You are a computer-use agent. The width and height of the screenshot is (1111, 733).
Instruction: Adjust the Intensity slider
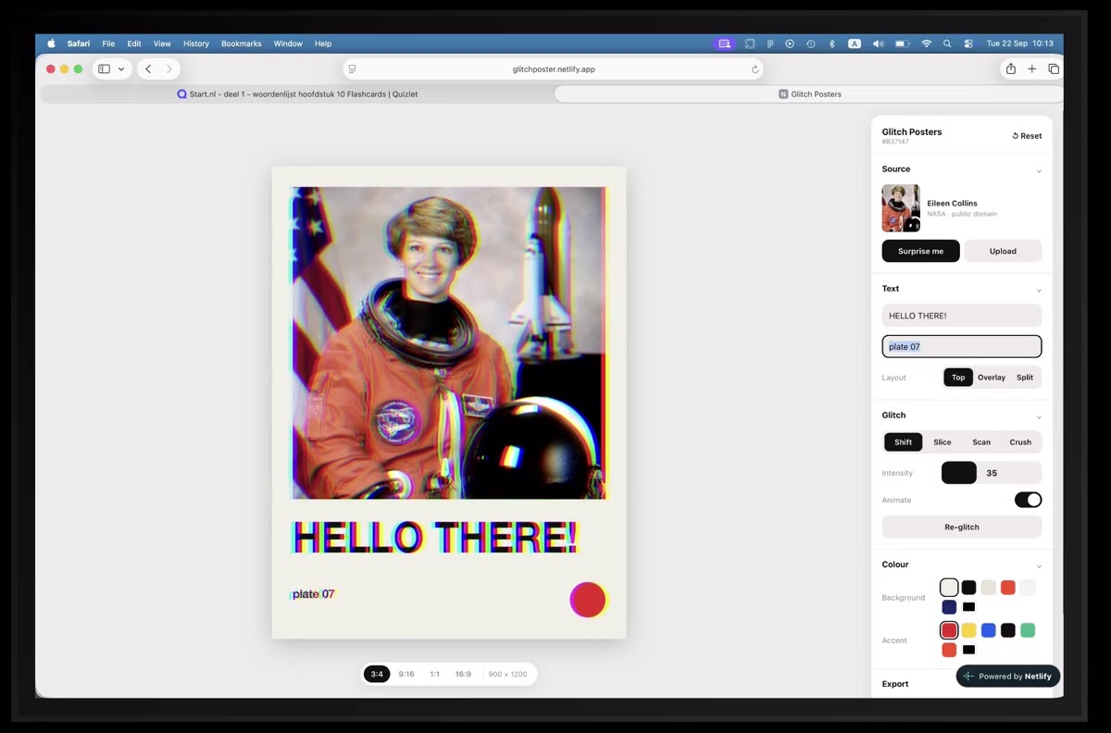[x=992, y=473]
